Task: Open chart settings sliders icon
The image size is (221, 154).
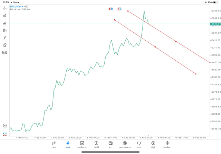Action: [x=5, y=30]
